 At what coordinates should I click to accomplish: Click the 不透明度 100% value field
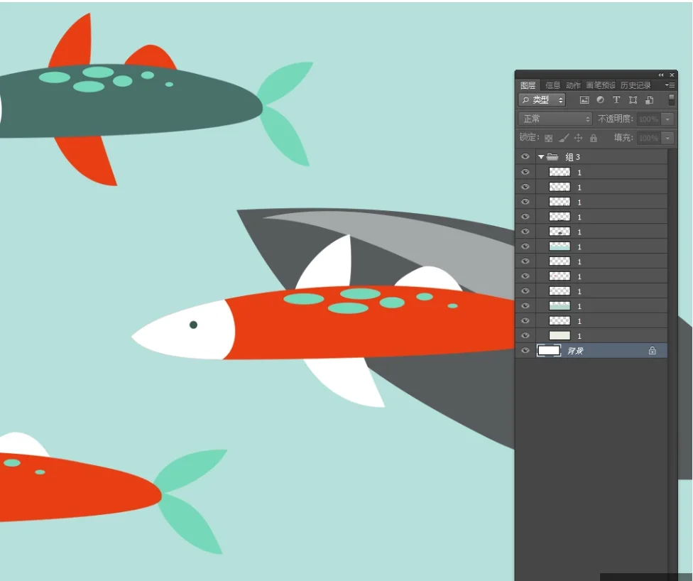pyautogui.click(x=649, y=119)
